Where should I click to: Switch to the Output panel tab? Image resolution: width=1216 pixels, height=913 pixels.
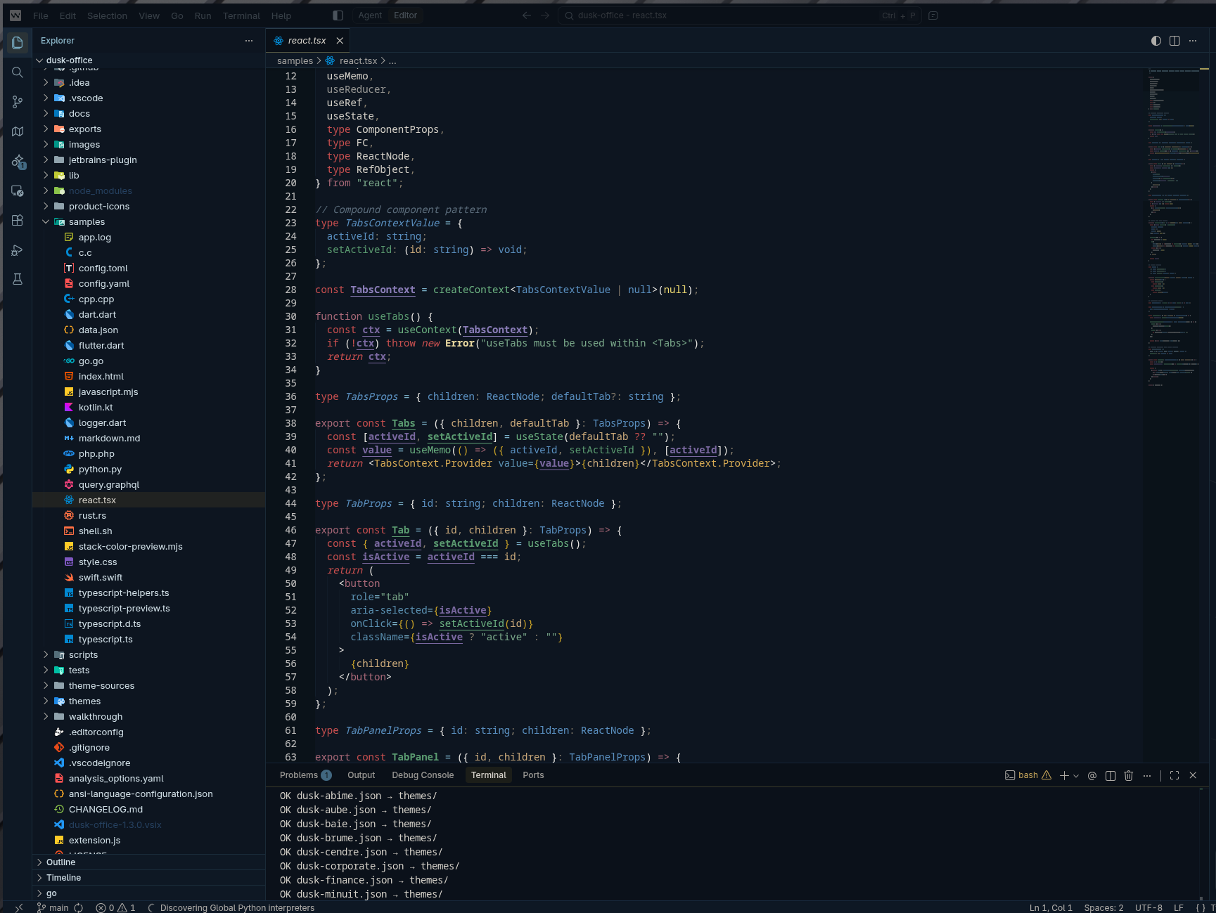tap(361, 775)
